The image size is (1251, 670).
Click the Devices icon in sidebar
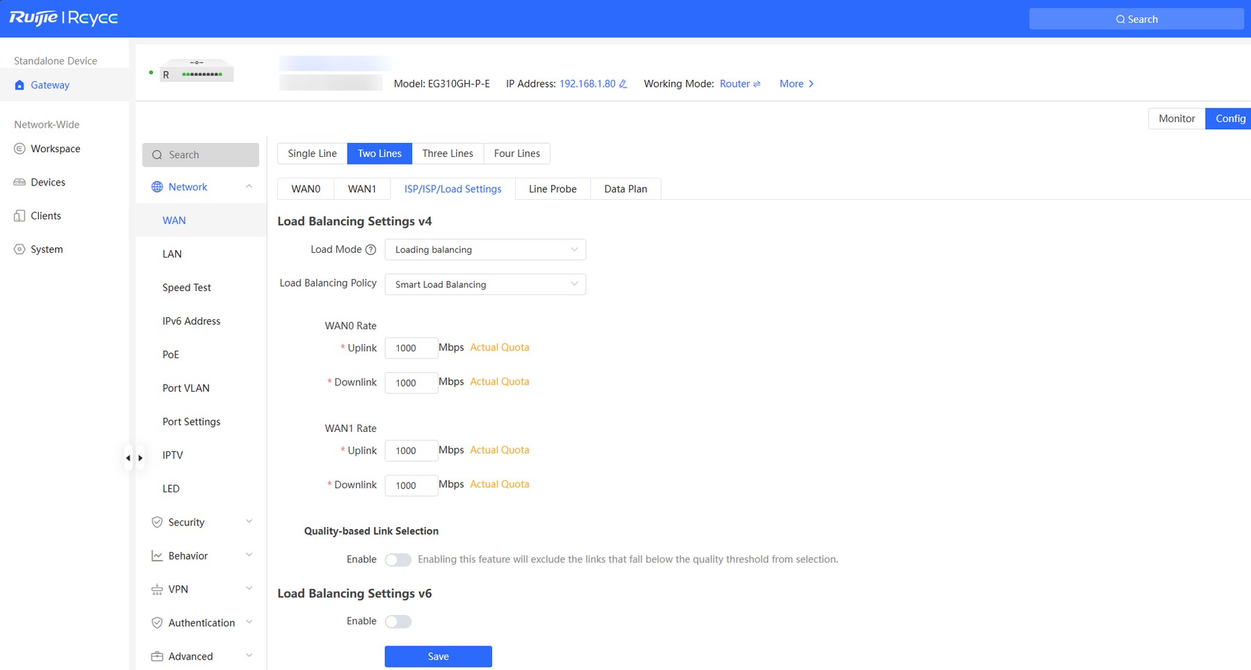tap(19, 183)
